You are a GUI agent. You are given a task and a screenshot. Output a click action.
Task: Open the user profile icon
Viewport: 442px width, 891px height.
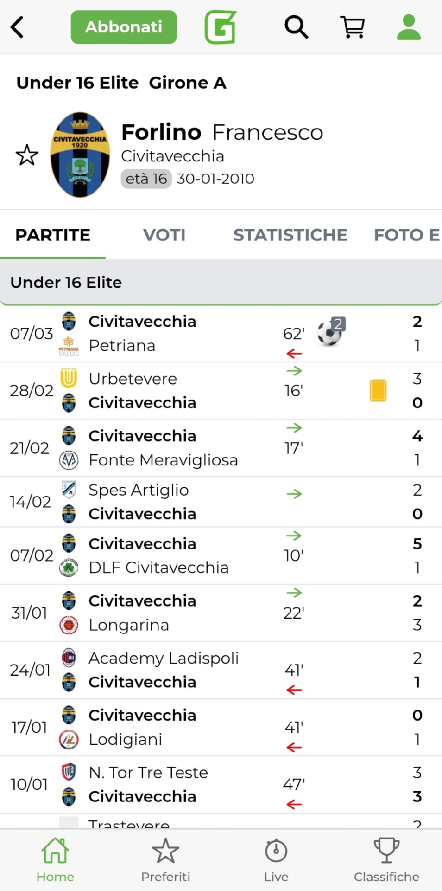coord(409,27)
